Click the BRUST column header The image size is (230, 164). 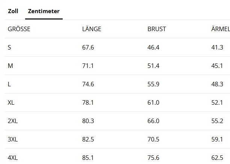point(157,29)
